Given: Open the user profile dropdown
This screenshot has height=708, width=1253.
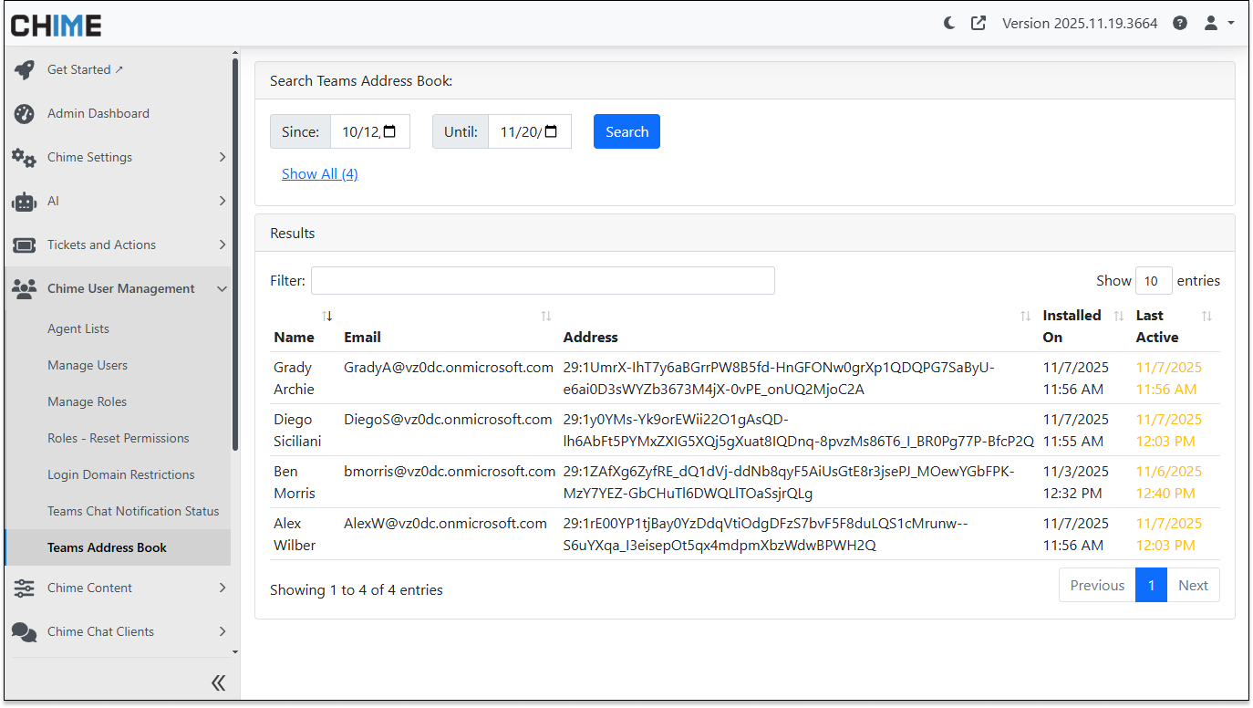Looking at the screenshot, I should (1217, 24).
